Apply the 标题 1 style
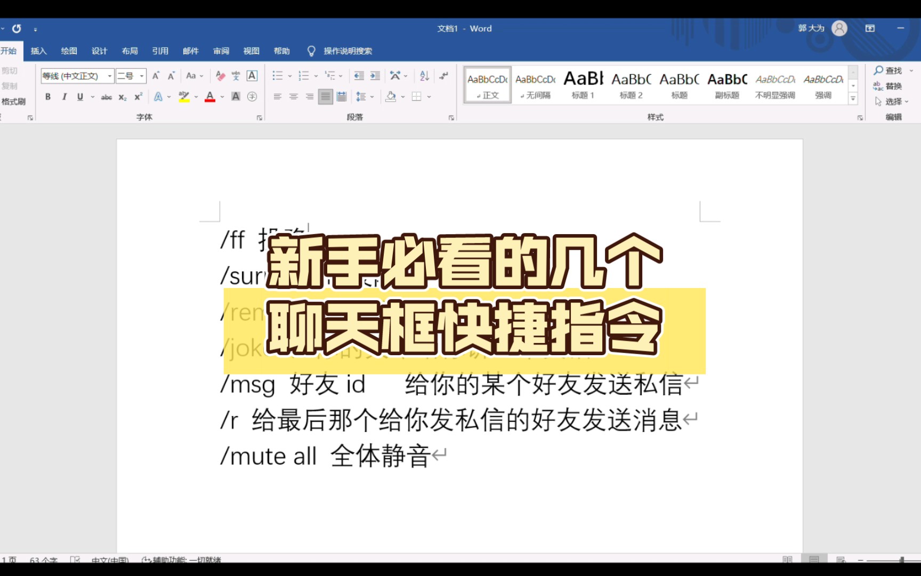This screenshot has width=921, height=576. [x=583, y=85]
